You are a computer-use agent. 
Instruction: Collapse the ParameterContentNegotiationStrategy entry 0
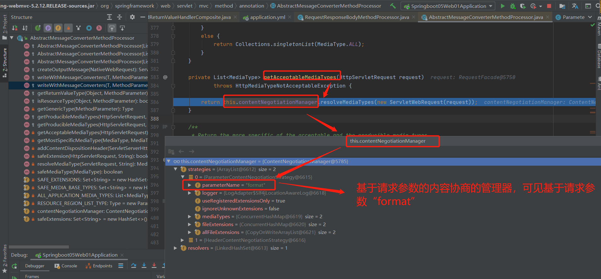tap(182, 177)
